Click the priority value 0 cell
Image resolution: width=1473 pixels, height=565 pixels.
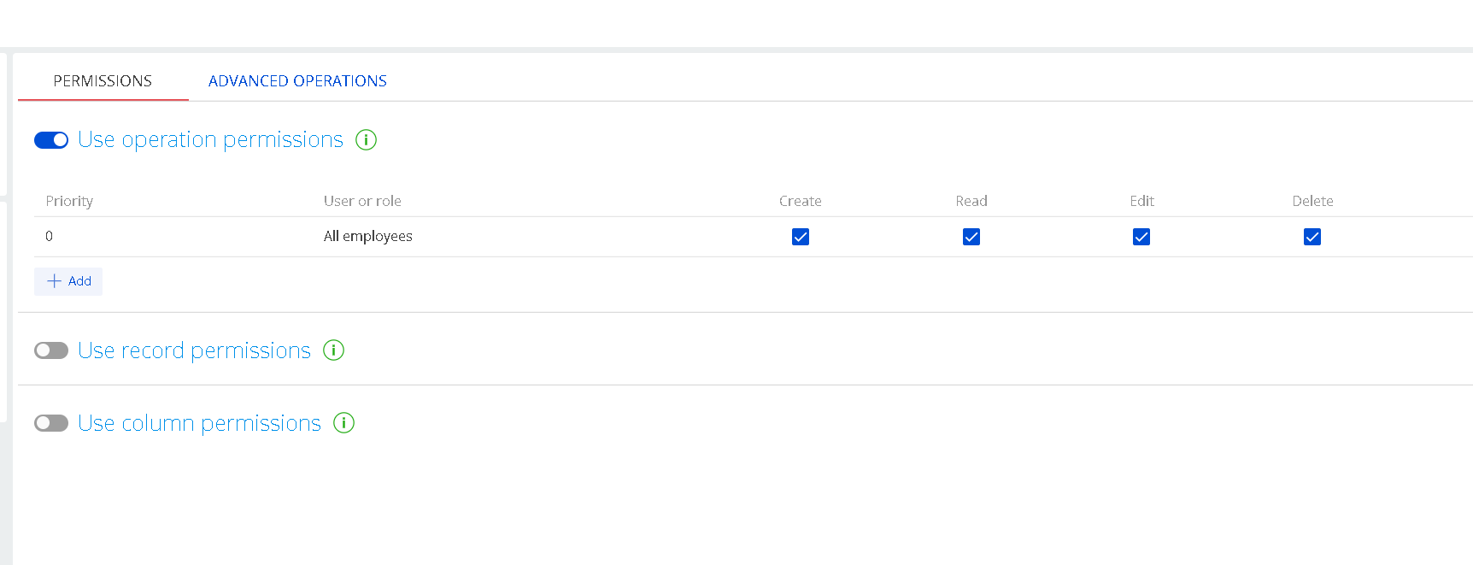[x=50, y=236]
